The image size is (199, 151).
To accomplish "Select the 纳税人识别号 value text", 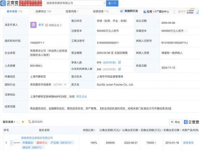I will pyautogui.click(x=175, y=43).
